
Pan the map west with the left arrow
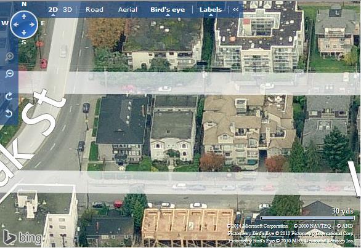coord(16,25)
